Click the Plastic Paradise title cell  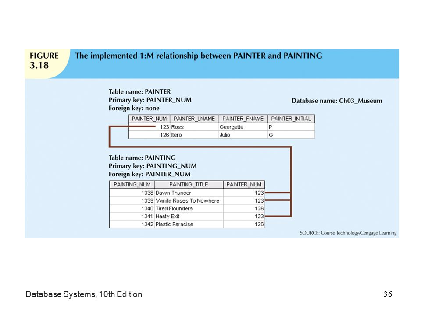click(x=189, y=224)
